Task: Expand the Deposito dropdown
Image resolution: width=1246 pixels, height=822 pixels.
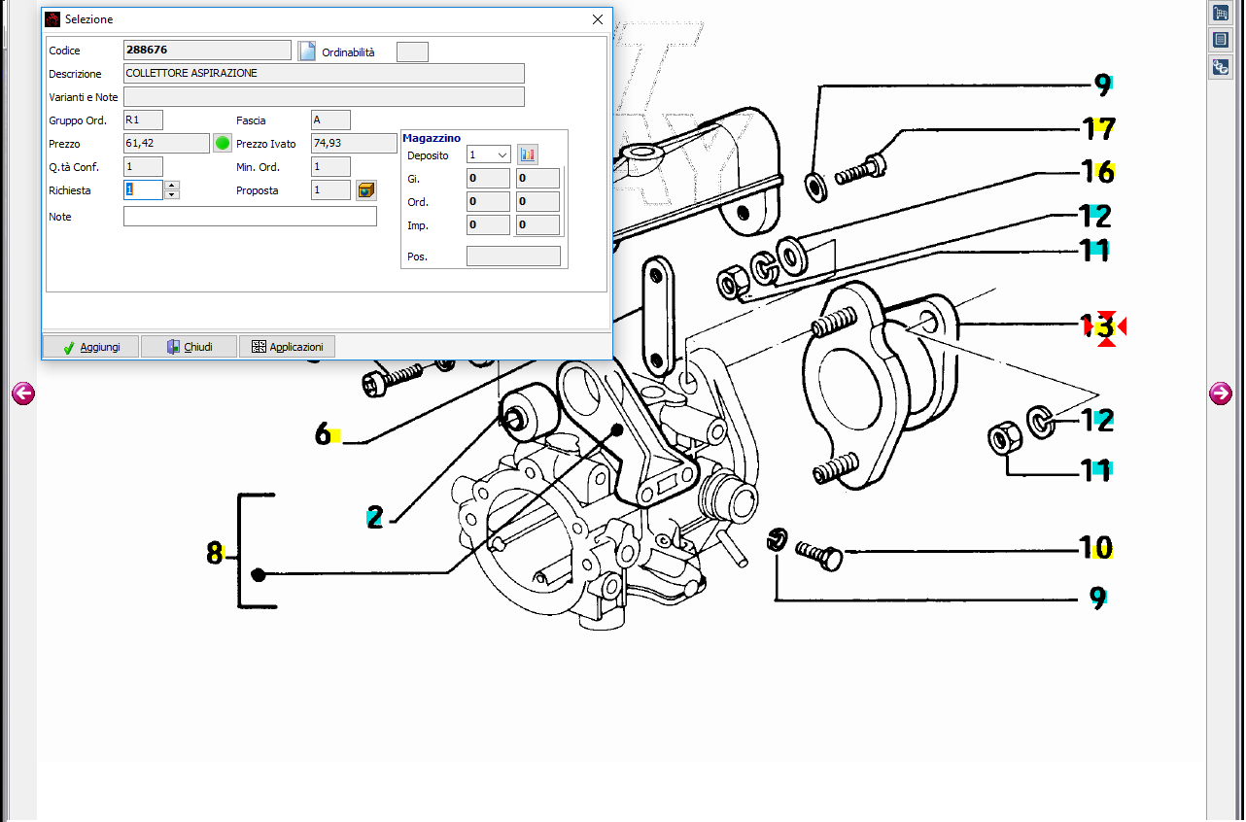Action: (x=502, y=155)
